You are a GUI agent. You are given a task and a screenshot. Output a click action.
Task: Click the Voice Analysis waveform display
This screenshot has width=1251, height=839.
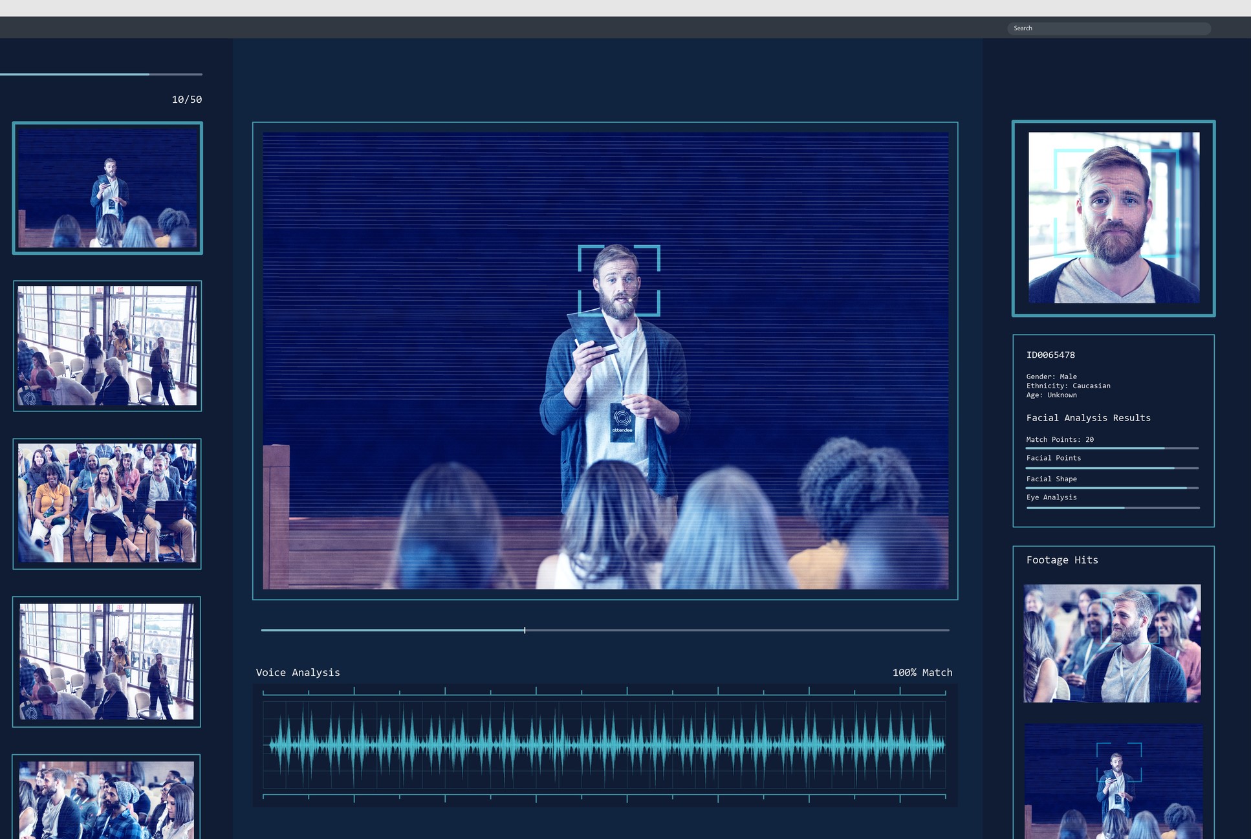605,746
